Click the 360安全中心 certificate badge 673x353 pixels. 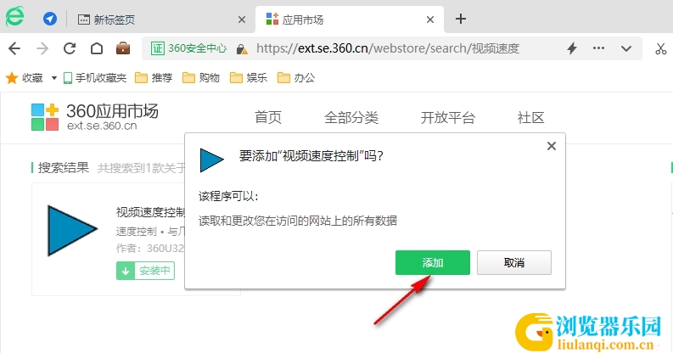(x=188, y=48)
